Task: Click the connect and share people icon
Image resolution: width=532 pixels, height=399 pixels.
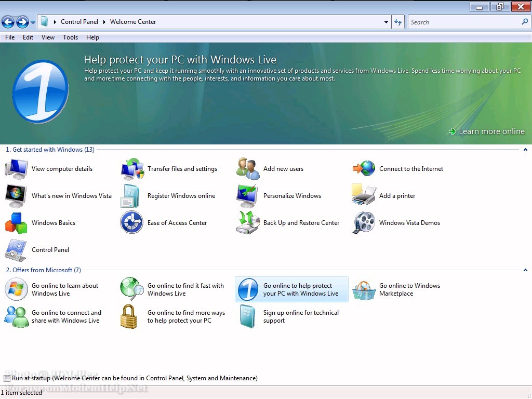Action: 17,316
